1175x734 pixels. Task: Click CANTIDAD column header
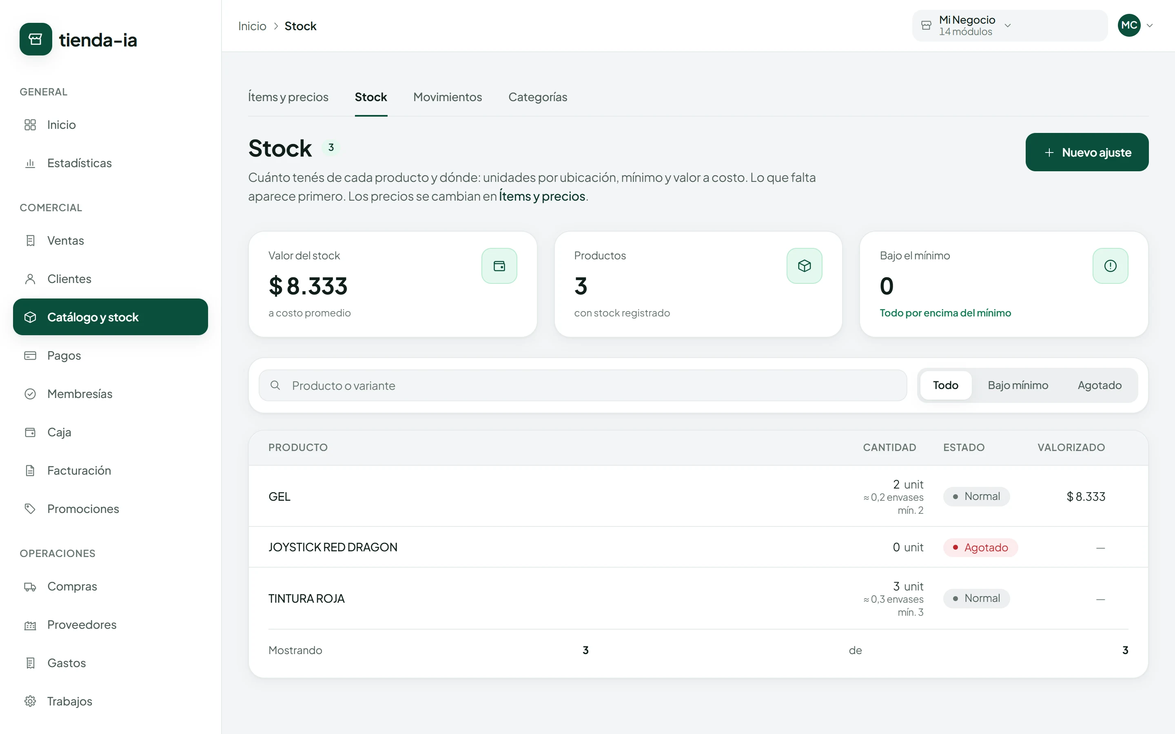coord(889,448)
